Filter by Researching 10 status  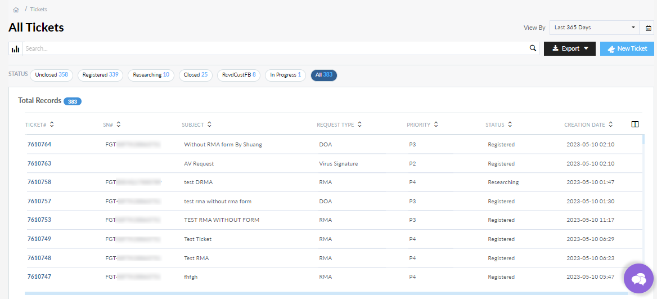(151, 75)
